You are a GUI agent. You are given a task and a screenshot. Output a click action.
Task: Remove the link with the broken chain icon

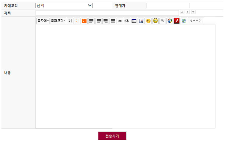127,21
